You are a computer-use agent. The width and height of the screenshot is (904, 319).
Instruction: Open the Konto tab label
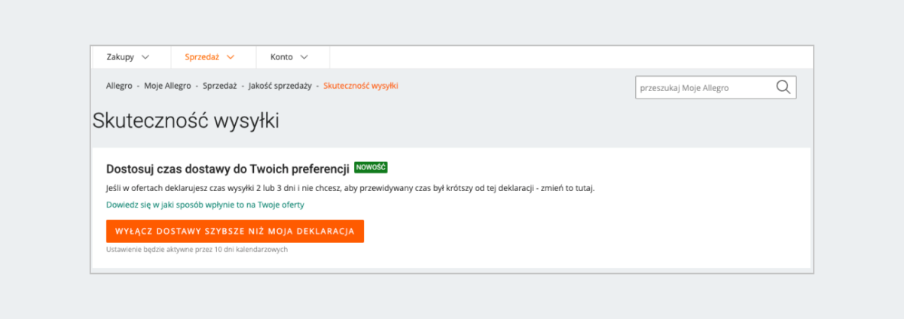282,57
